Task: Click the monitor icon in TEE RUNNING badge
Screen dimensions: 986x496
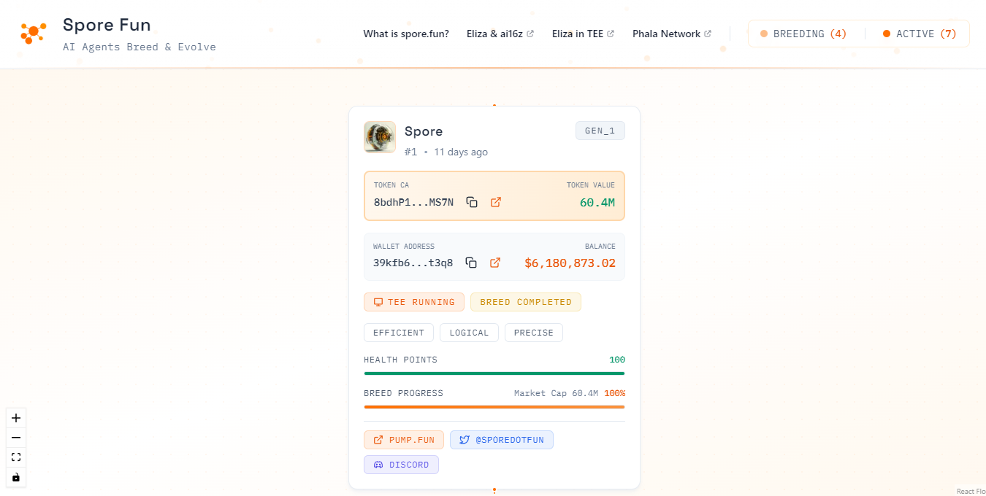Action: (x=378, y=301)
